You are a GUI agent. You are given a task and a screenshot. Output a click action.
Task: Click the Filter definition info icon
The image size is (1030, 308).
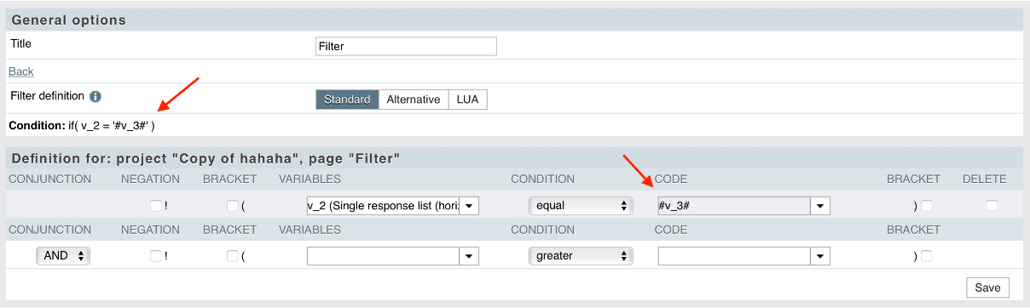pos(95,97)
